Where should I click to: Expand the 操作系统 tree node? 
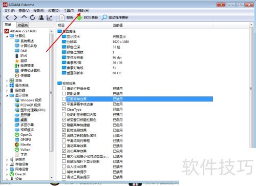(7, 86)
